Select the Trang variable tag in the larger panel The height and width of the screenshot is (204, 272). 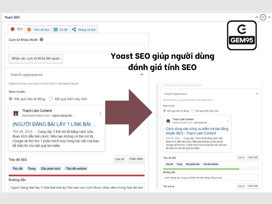[x=32, y=168]
